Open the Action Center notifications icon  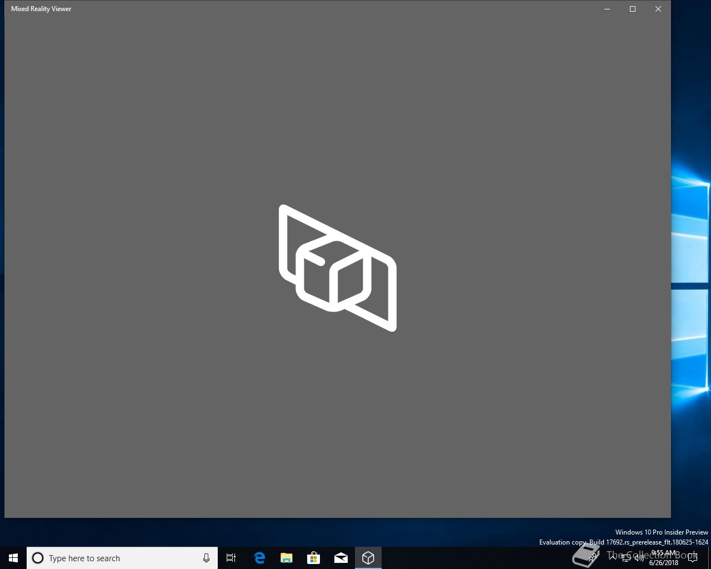tap(693, 558)
